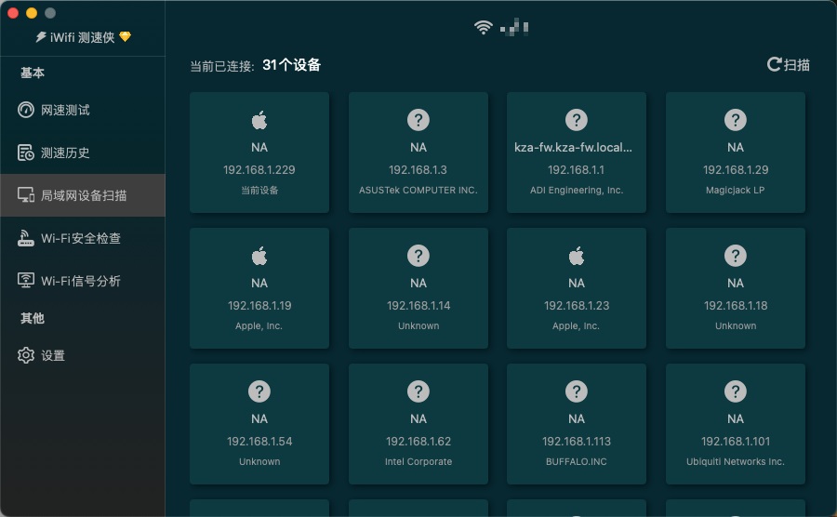Click the IP address 192.168.1.19
Screen dimensions: 837x517
tap(259, 306)
